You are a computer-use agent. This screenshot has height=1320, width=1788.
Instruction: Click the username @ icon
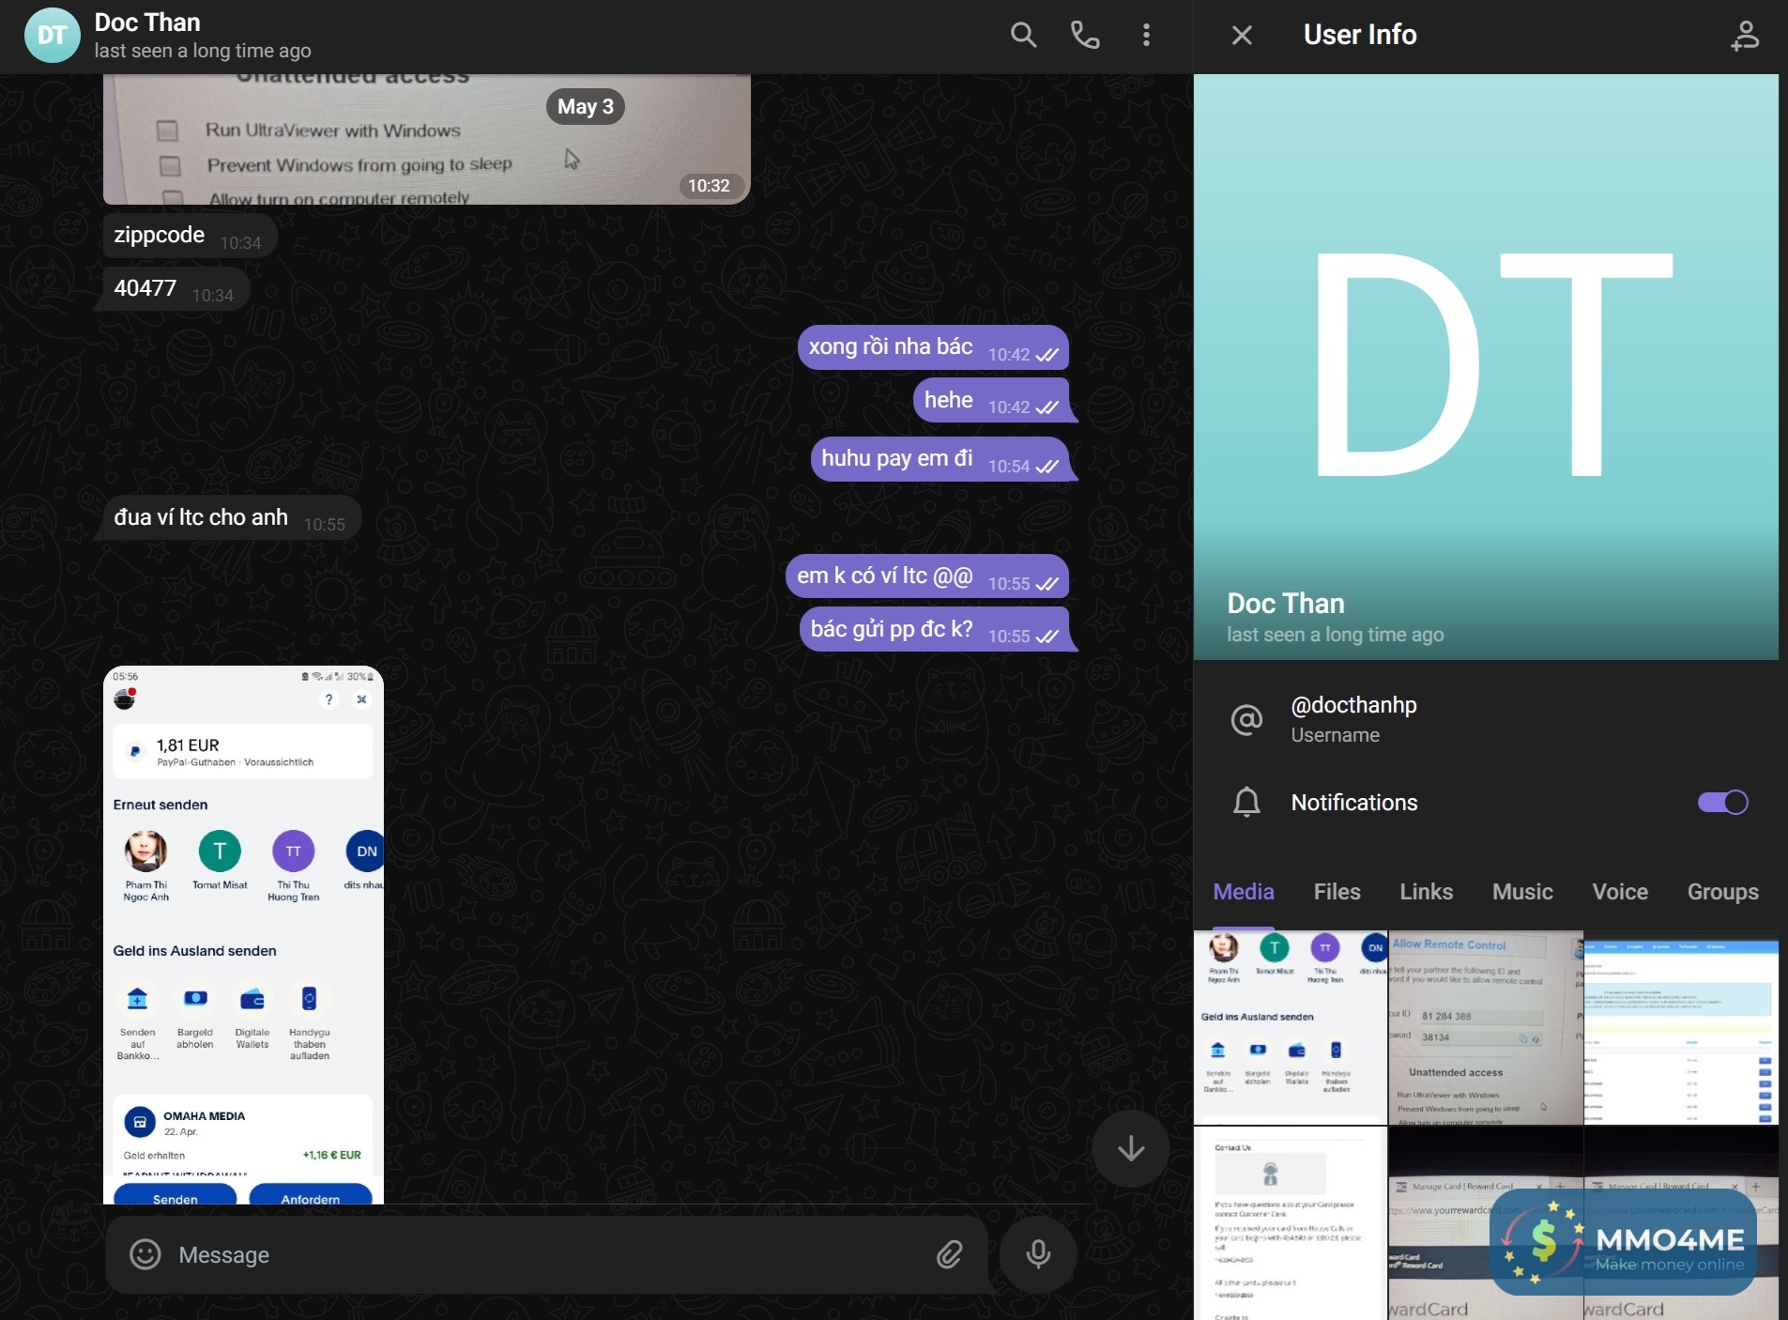pos(1246,720)
